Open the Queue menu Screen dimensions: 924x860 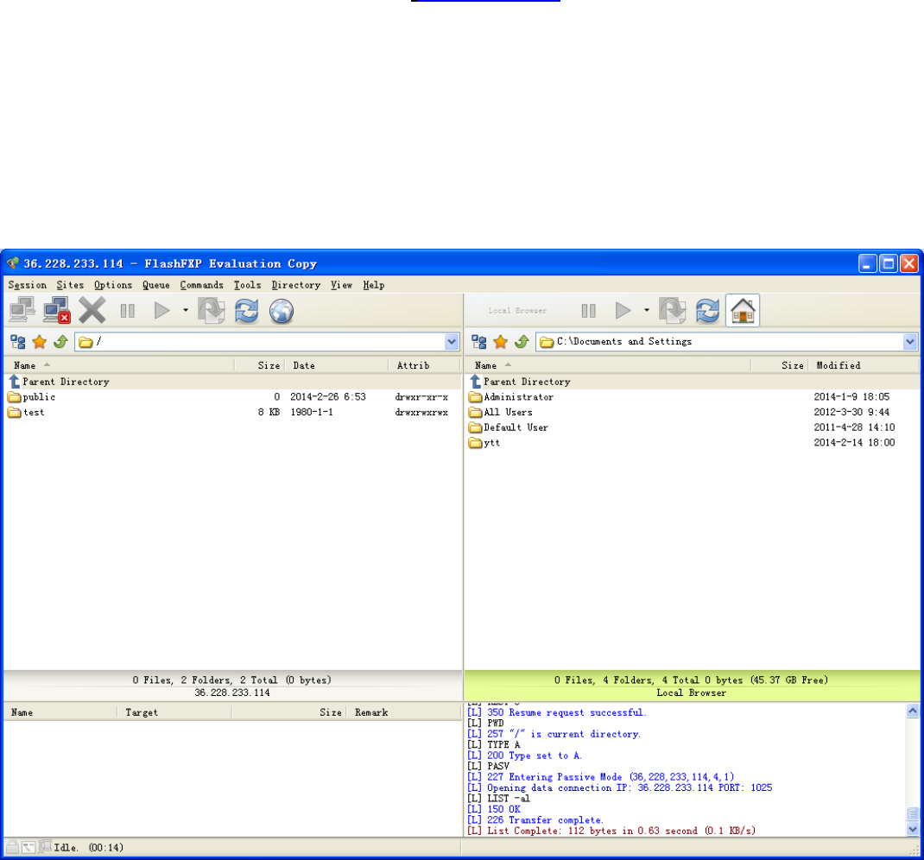tap(156, 285)
